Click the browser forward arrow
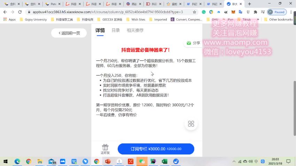This screenshot has width=296, height=166. coord(13,12)
